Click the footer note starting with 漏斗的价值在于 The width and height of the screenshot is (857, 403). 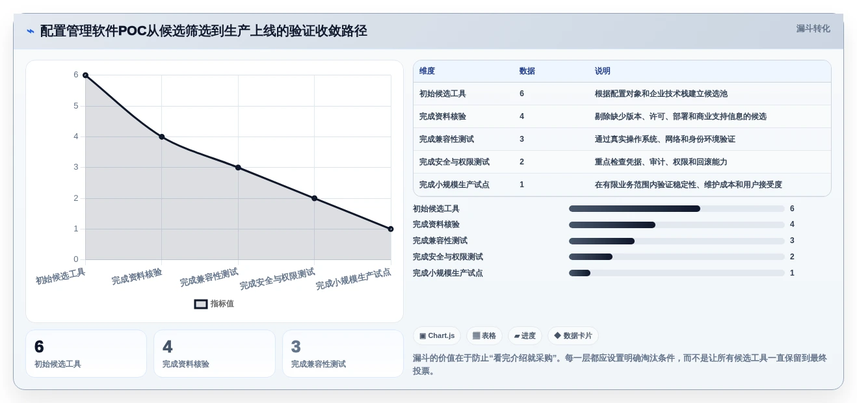click(620, 364)
